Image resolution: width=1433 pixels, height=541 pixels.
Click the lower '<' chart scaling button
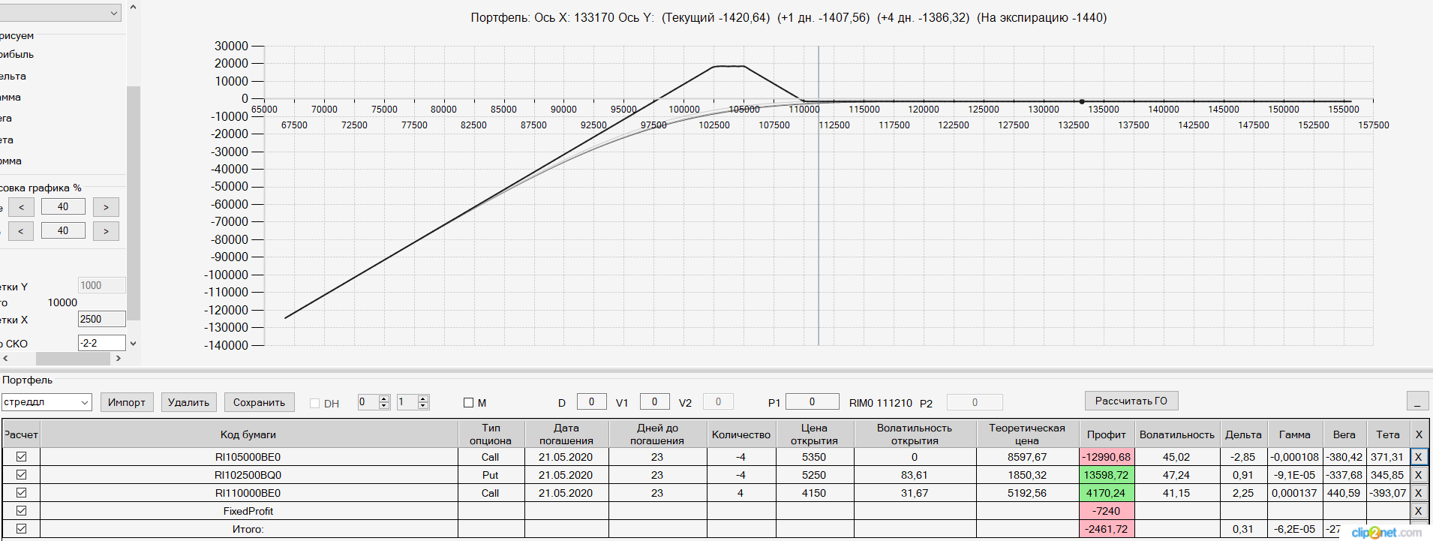[21, 231]
